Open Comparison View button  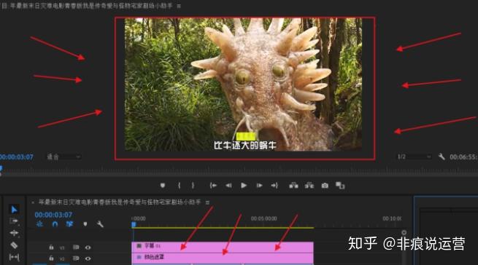click(x=340, y=186)
